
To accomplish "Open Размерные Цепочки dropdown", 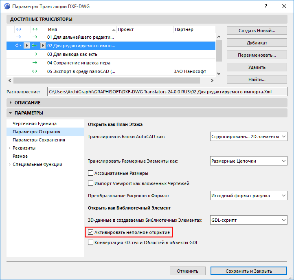I will pos(249,161).
